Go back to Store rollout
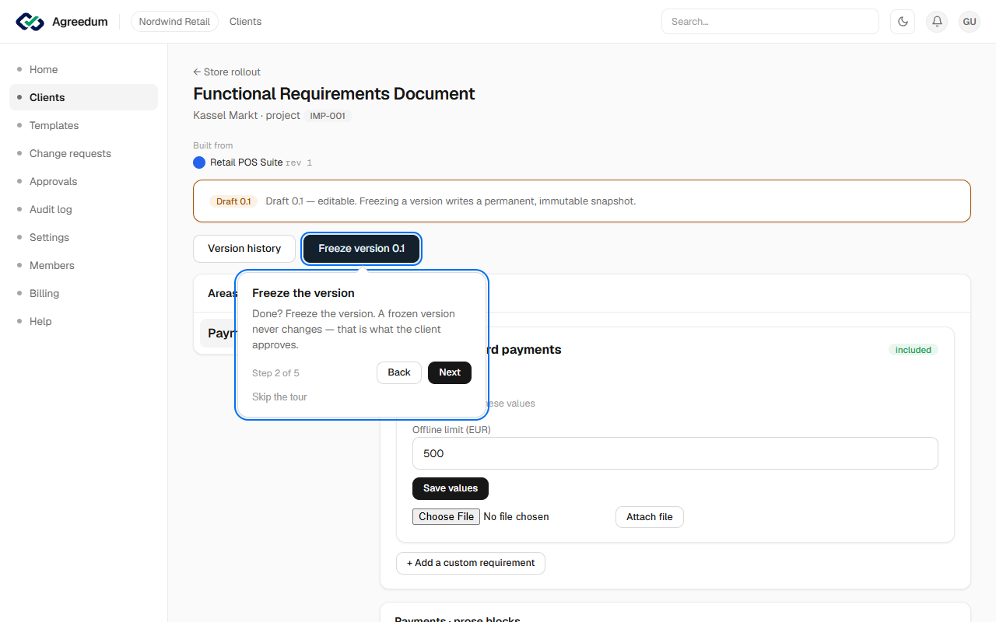The height and width of the screenshot is (622, 996). pos(226,72)
